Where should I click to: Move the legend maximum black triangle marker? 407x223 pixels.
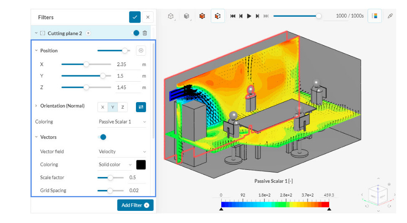[x=329, y=209]
